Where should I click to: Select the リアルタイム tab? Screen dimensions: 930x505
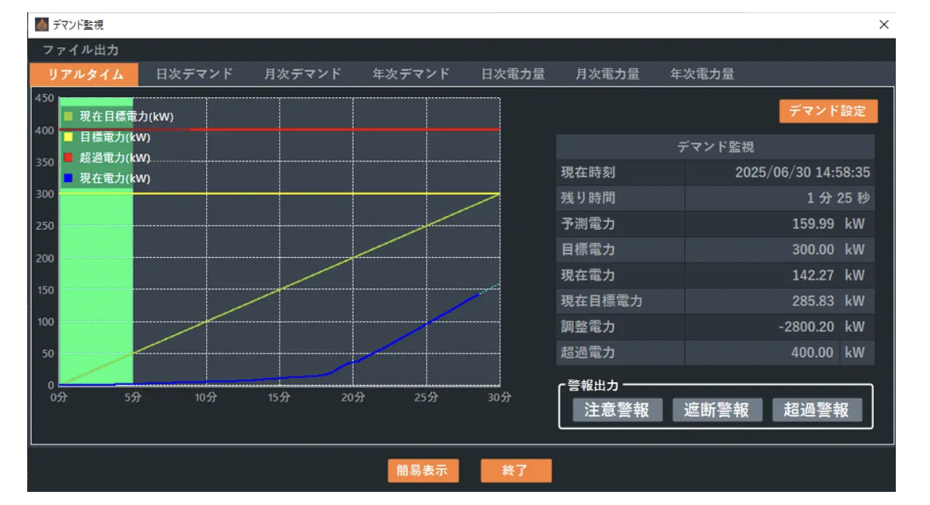[x=85, y=75]
